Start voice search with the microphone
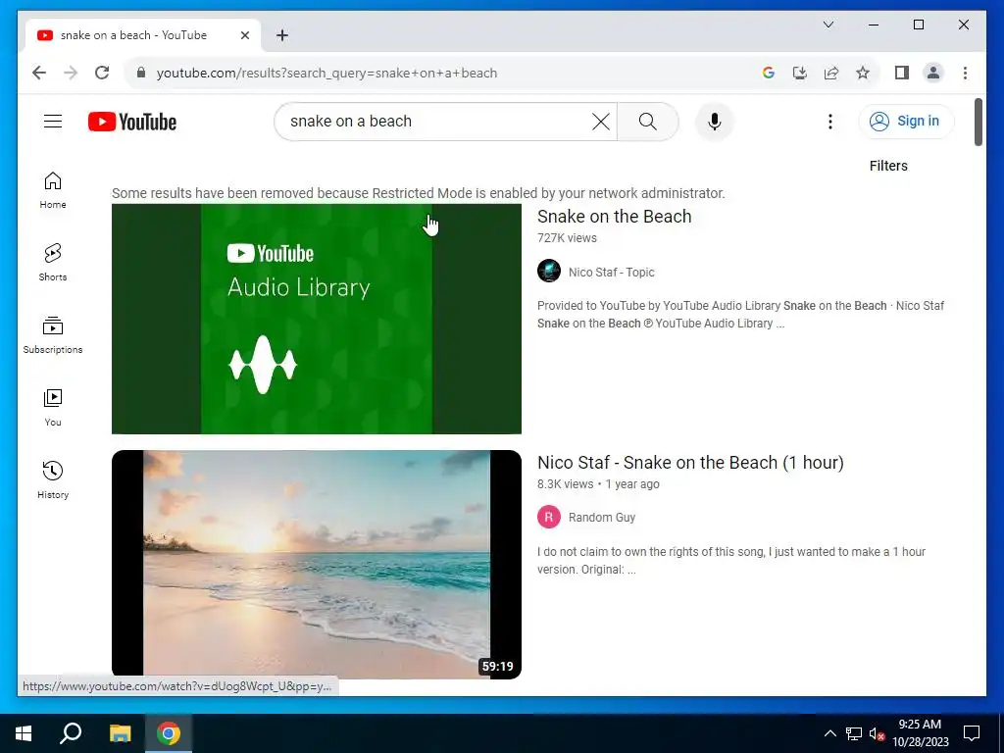 (715, 121)
